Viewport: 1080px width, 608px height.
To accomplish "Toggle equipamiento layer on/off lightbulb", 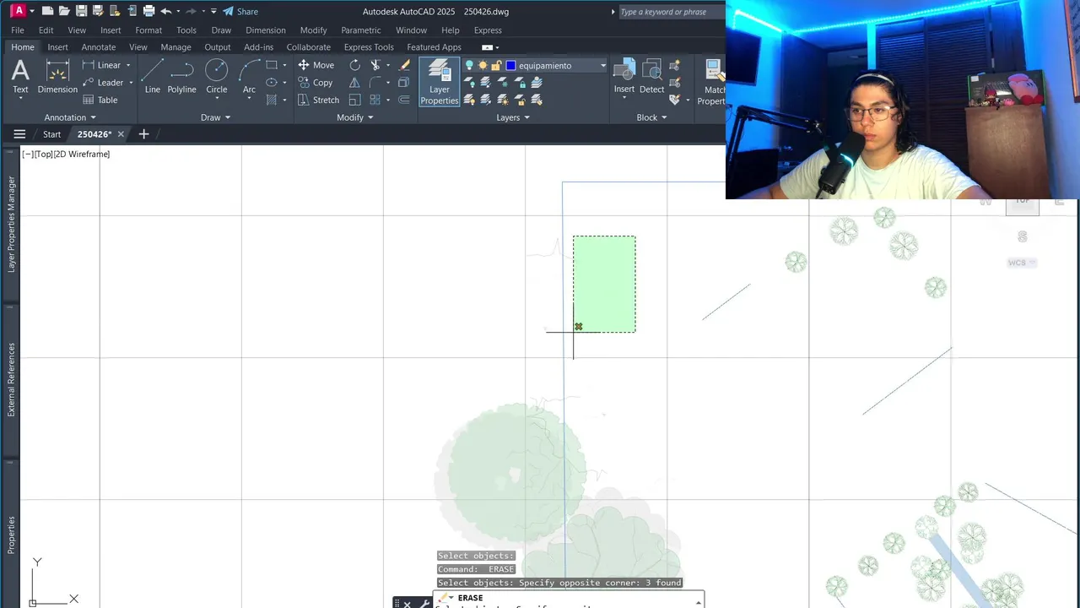I will [x=470, y=65].
